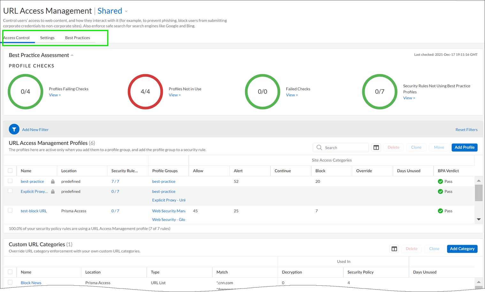
Task: Click the profiles table column chooser icon
Action: (x=376, y=147)
